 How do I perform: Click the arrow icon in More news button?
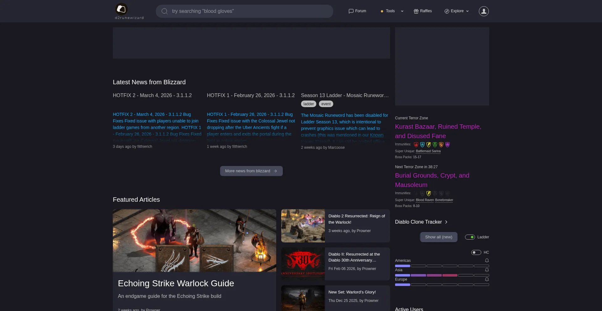click(275, 171)
